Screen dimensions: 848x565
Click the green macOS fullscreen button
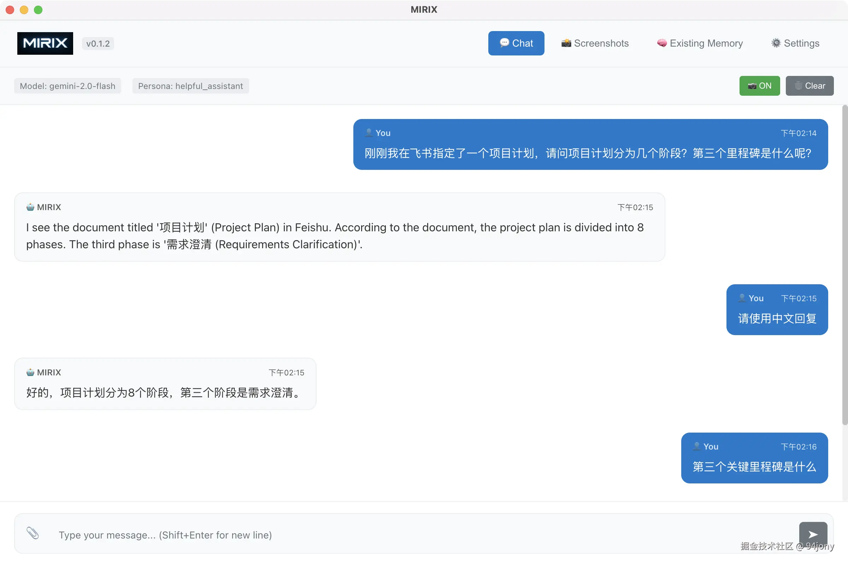[38, 10]
